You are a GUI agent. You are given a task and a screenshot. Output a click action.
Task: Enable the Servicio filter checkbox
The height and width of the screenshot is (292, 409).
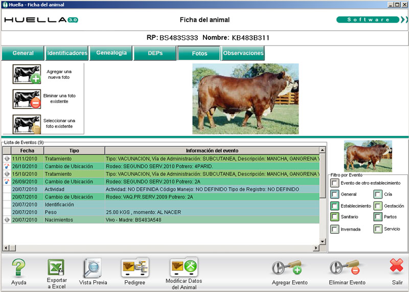pyautogui.click(x=377, y=229)
